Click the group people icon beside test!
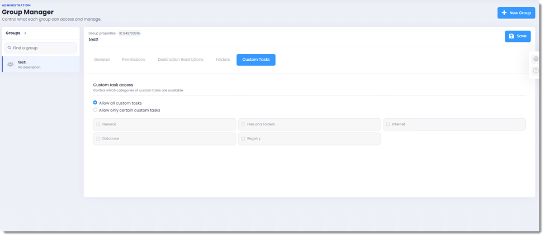Image resolution: width=545 pixels, height=237 pixels. [x=11, y=64]
